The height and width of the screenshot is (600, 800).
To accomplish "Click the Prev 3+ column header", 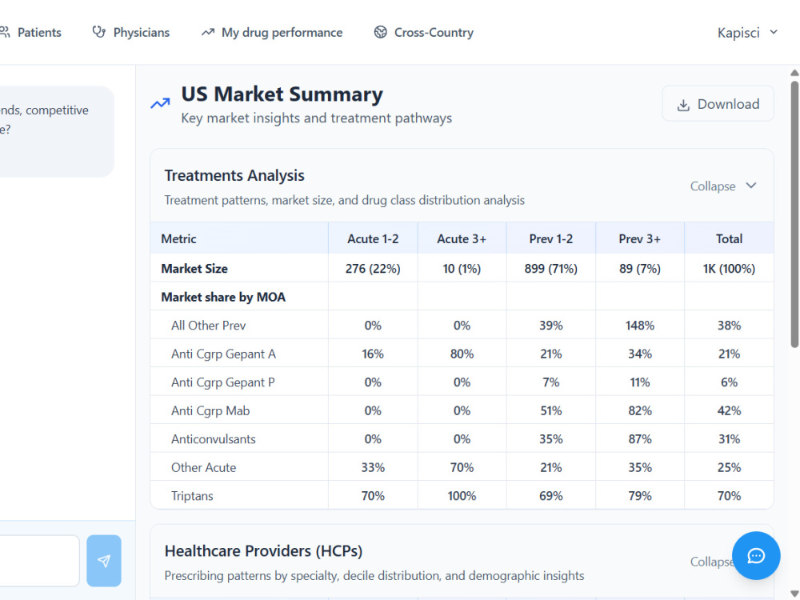I will 640,238.
